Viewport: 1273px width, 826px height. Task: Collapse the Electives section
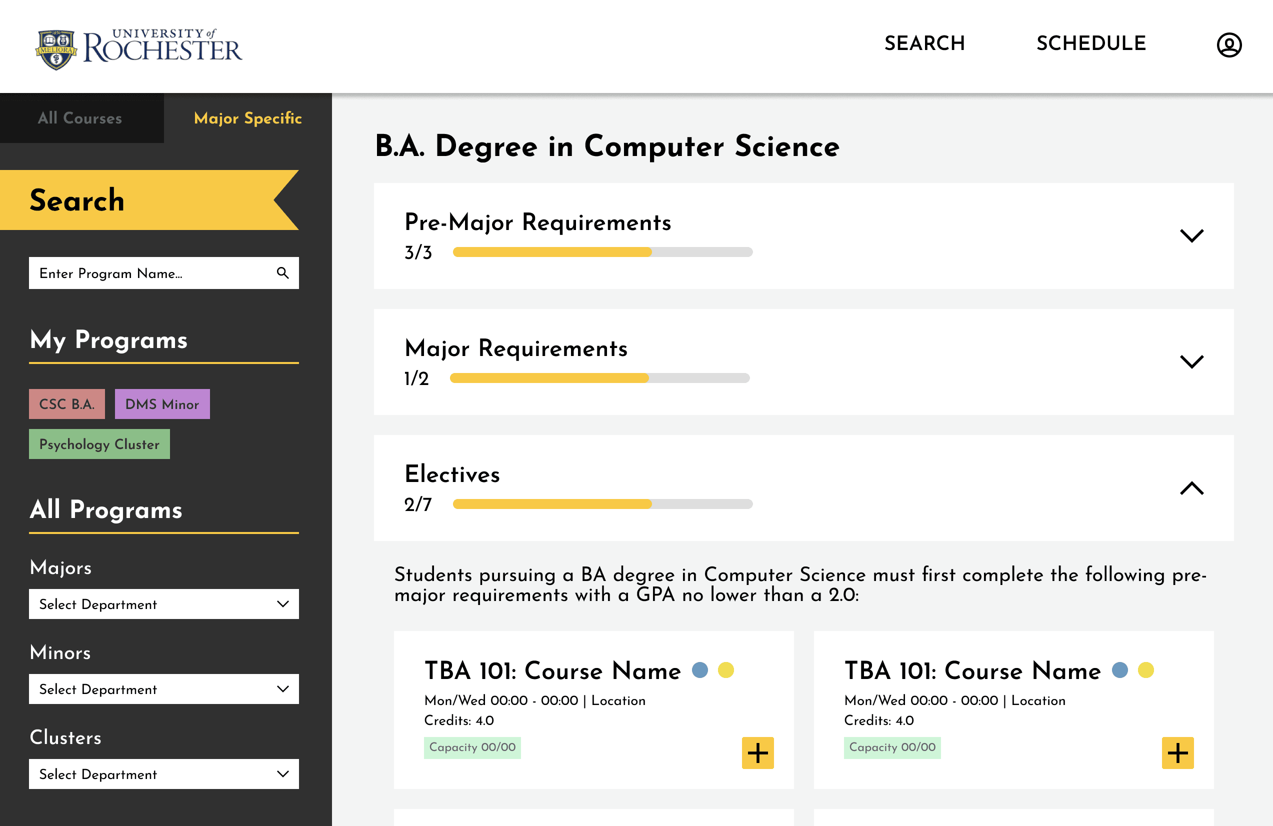coord(1191,488)
